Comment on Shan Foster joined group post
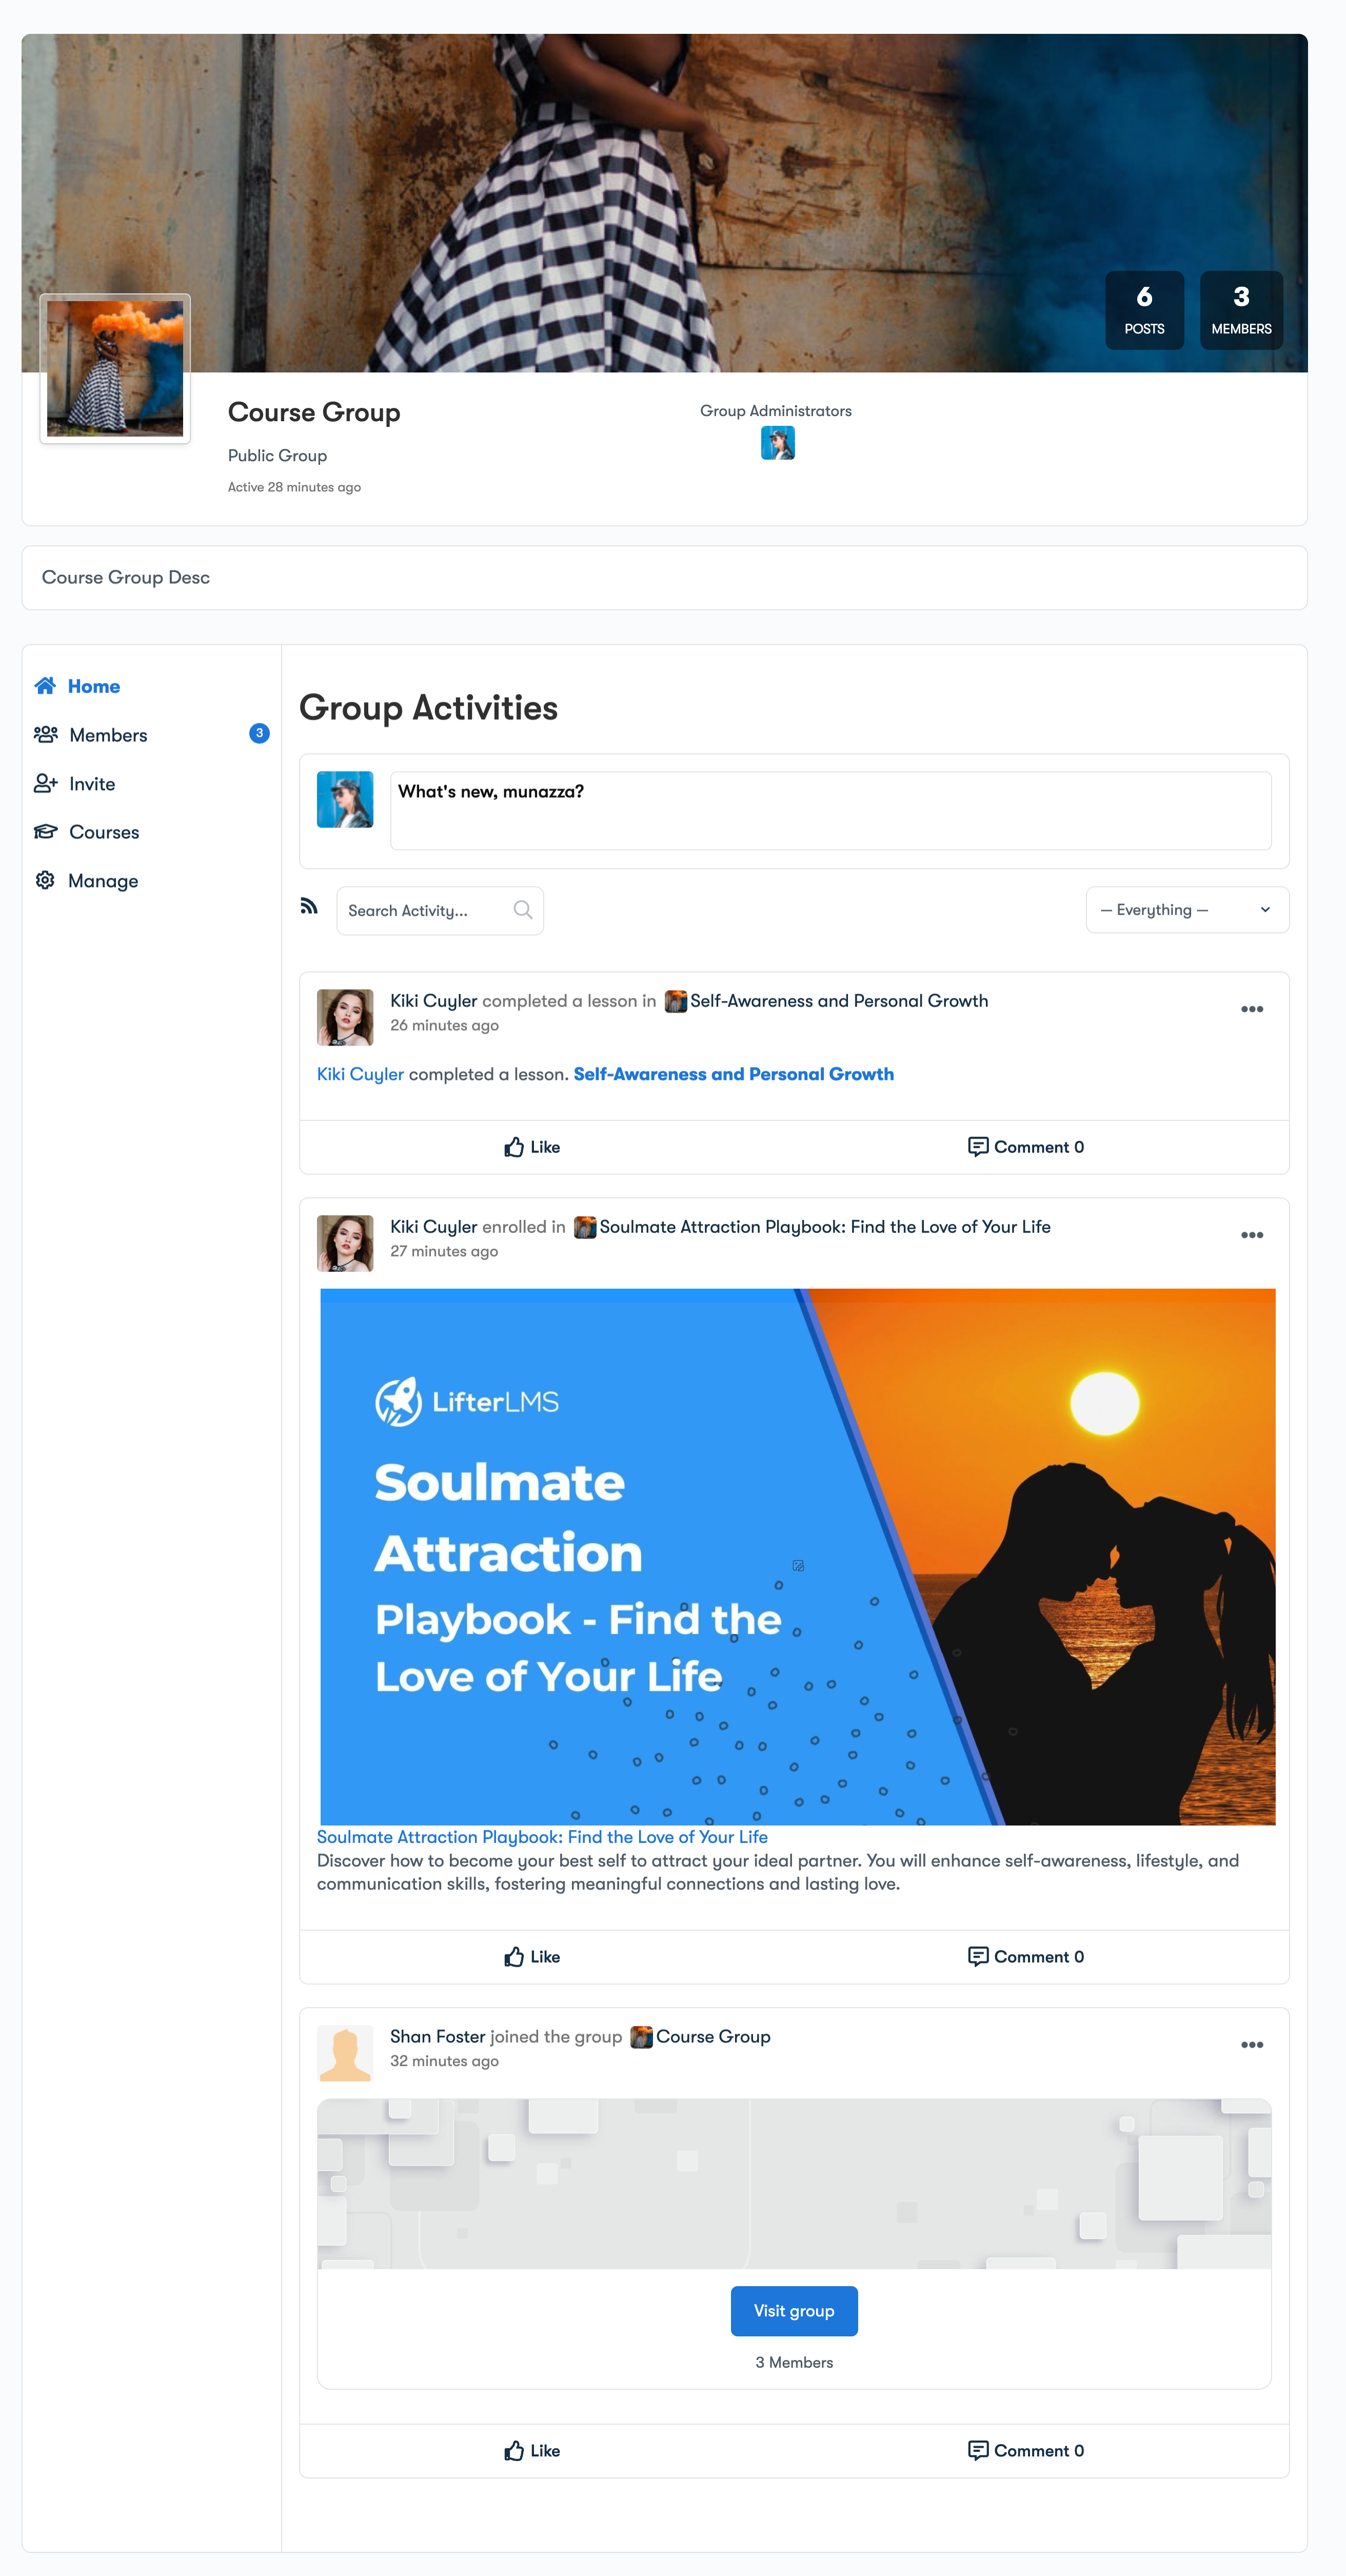This screenshot has width=1346, height=2576. 1026,2451
